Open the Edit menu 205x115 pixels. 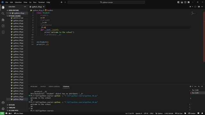pos(12,2)
